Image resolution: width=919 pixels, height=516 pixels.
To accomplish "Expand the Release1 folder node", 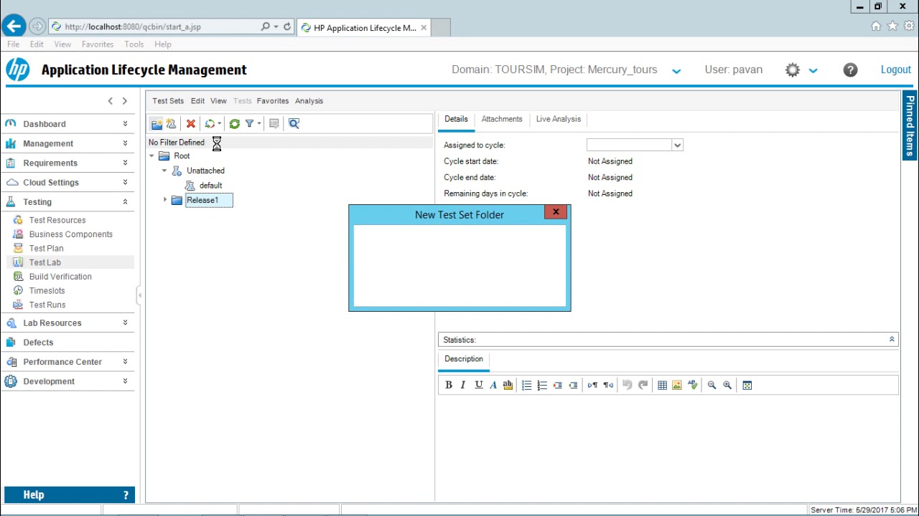I will point(165,200).
